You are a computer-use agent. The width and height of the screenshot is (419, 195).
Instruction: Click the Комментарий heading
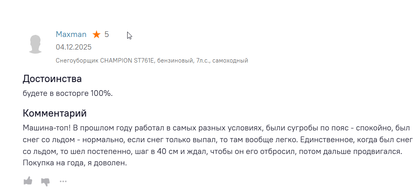click(54, 113)
